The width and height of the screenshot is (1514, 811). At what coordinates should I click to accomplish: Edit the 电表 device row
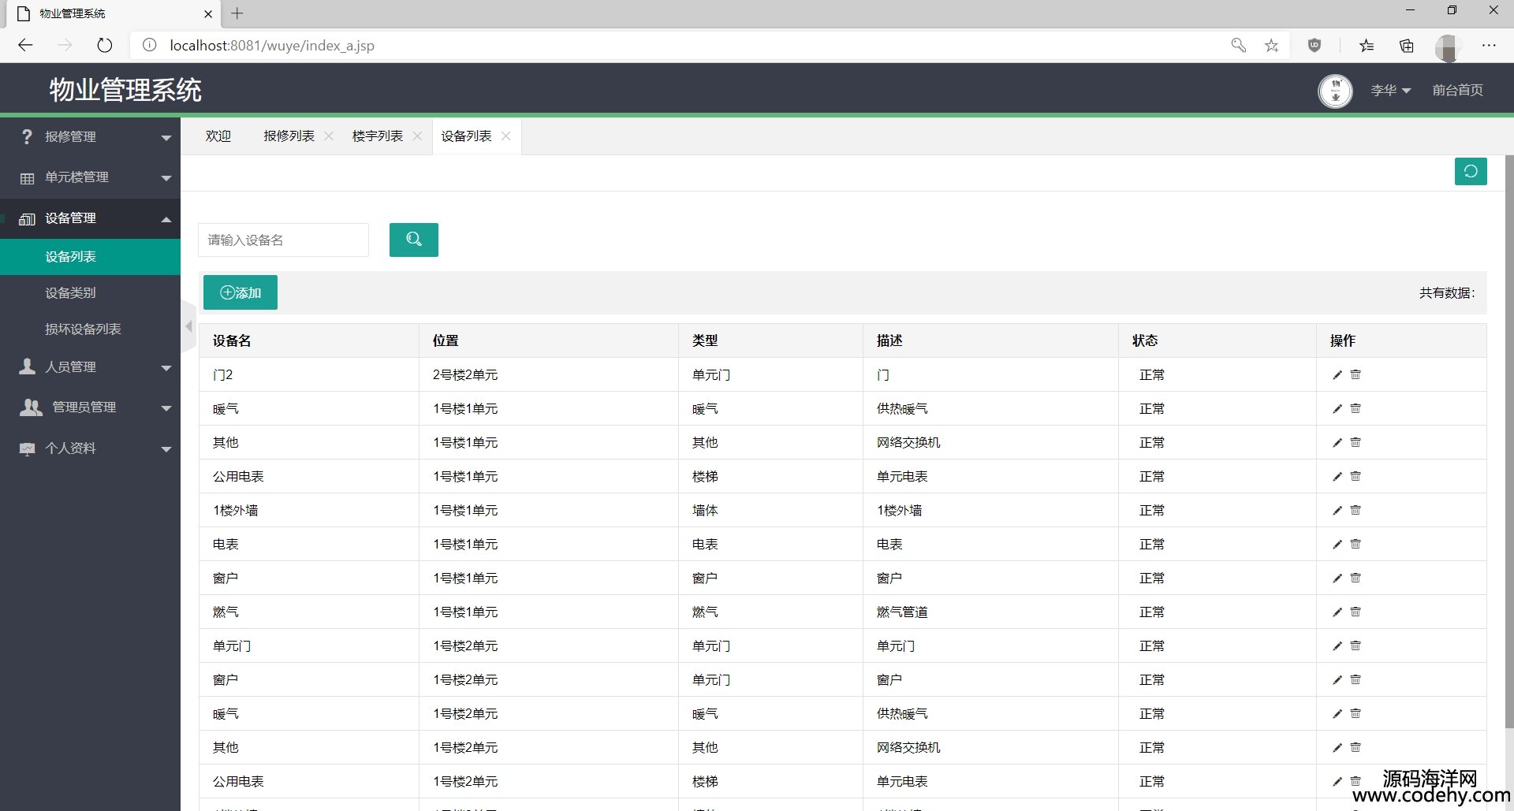[1337, 545]
